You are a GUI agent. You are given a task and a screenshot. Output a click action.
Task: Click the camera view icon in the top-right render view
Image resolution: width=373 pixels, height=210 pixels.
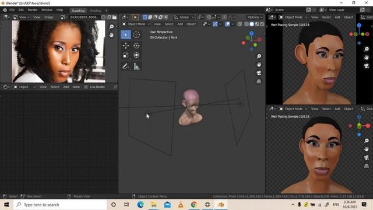[367, 66]
